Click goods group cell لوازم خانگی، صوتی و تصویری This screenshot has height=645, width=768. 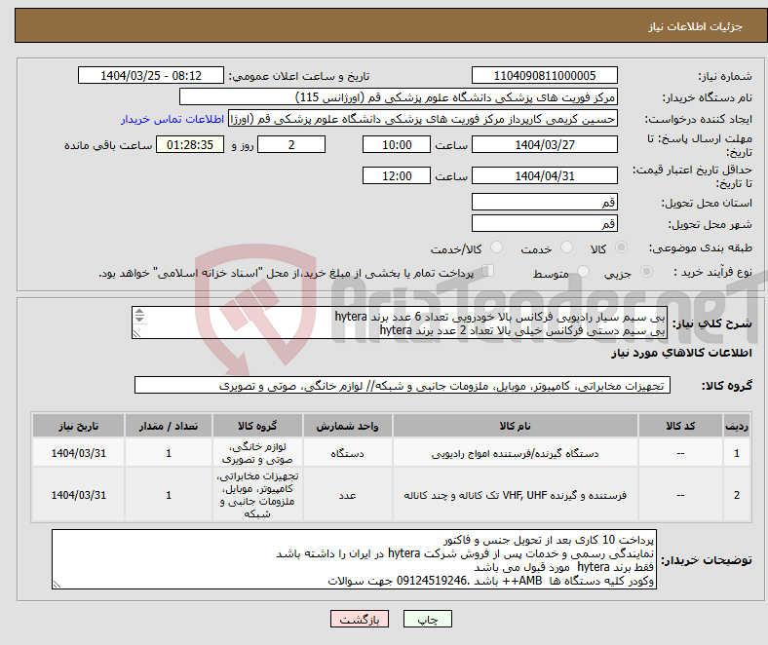[257, 453]
